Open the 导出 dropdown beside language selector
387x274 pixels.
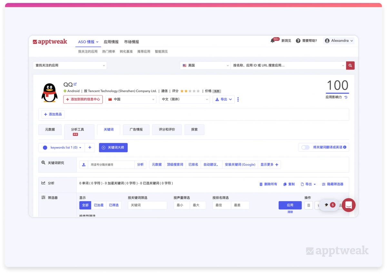pos(223,99)
